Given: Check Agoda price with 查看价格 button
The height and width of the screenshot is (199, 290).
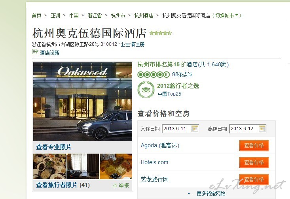Looking at the screenshot, I should coord(254,145).
